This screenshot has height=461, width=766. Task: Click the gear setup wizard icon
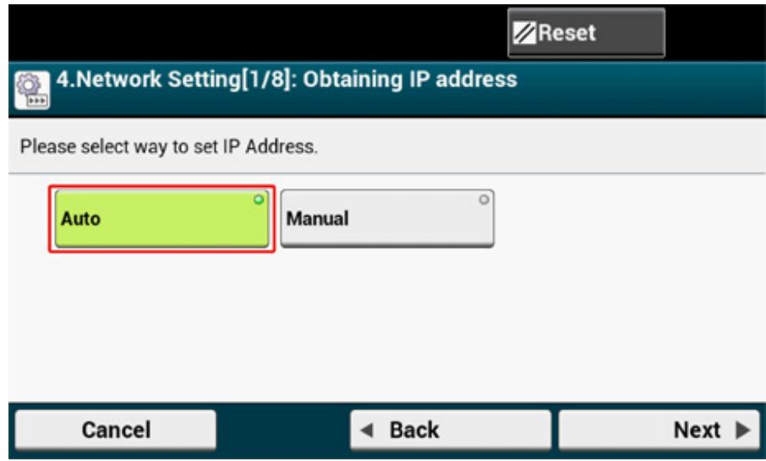32,90
